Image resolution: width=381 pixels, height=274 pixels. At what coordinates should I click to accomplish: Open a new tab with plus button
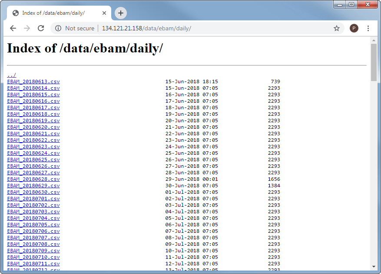coord(121,13)
